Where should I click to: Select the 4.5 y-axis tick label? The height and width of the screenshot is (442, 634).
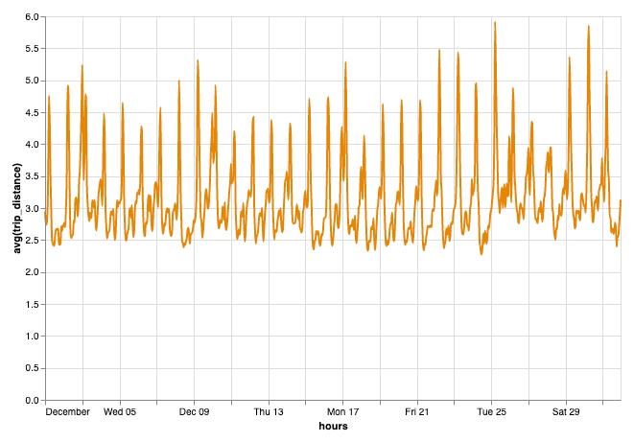[x=32, y=113]
